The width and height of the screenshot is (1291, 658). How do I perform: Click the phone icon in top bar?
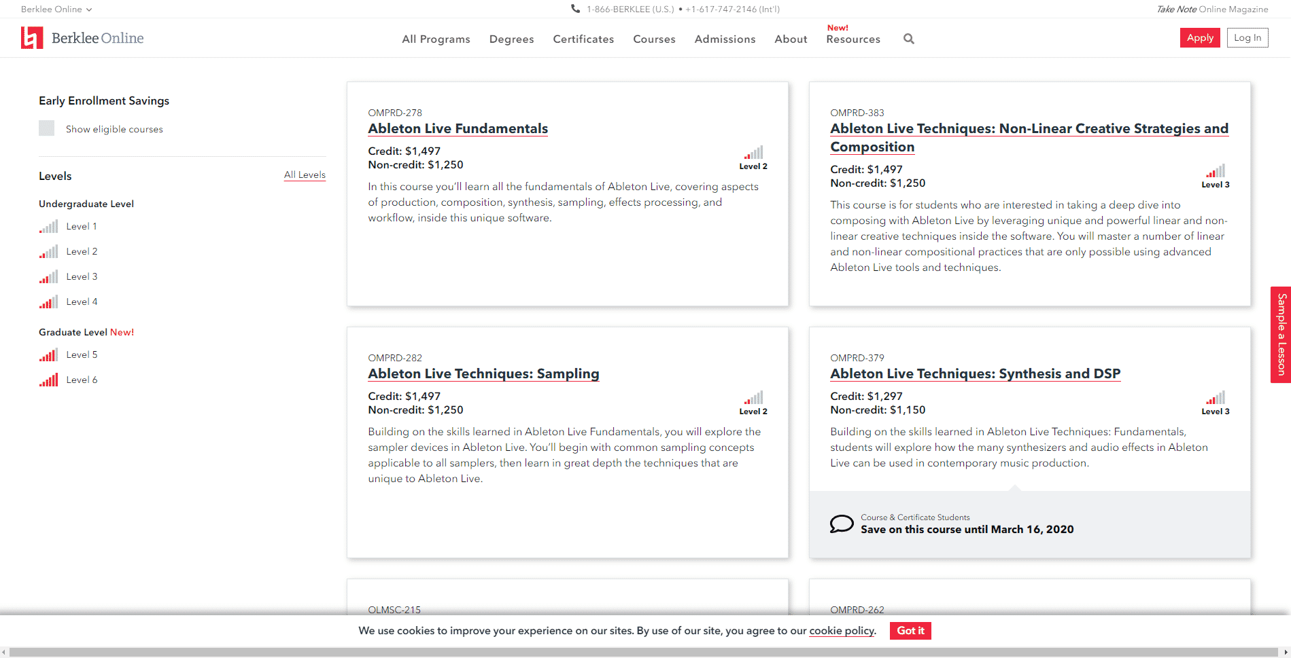(x=576, y=9)
